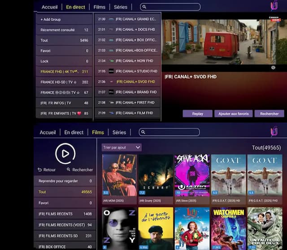Click the Rechercher search icon in Films sidebar

click(x=69, y=170)
